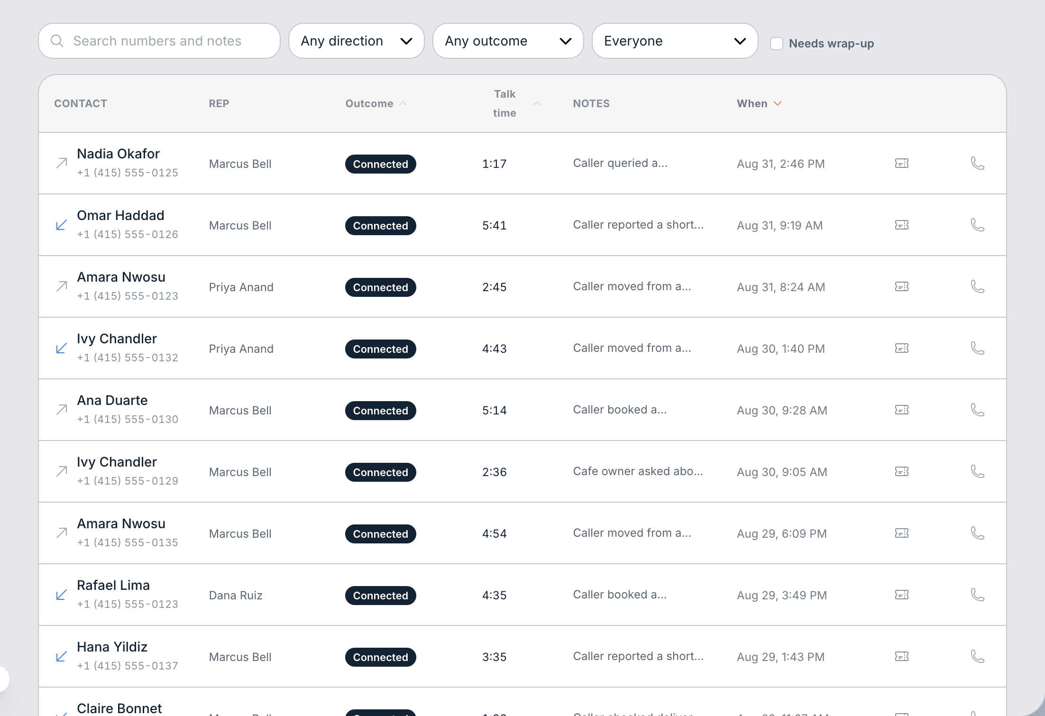Click Connected badge in Nadia Okafor row
Image resolution: width=1045 pixels, height=716 pixels.
[x=380, y=164]
